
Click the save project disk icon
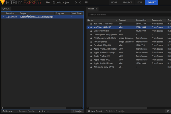click(x=54, y=3)
